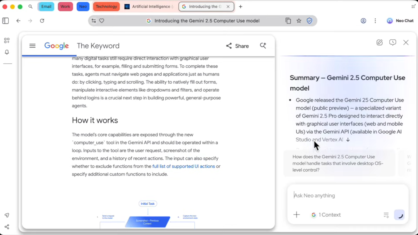
Task: Click The Keyword site title
Action: coord(98,46)
